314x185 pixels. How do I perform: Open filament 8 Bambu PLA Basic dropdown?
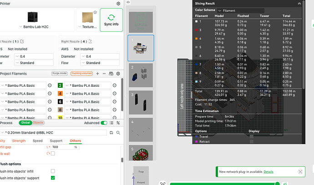[88, 110]
